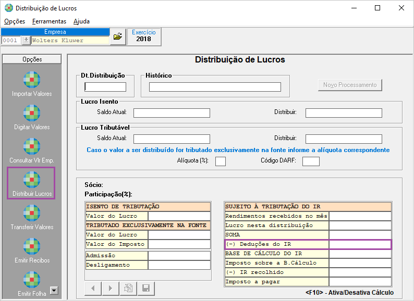Click the open folder icon beside Empresa
Image resolution: width=414 pixels, height=301 pixels.
[118, 36]
